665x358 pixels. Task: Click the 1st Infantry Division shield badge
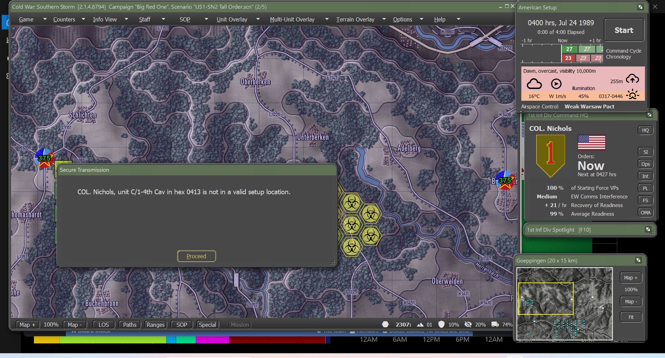[x=550, y=156]
